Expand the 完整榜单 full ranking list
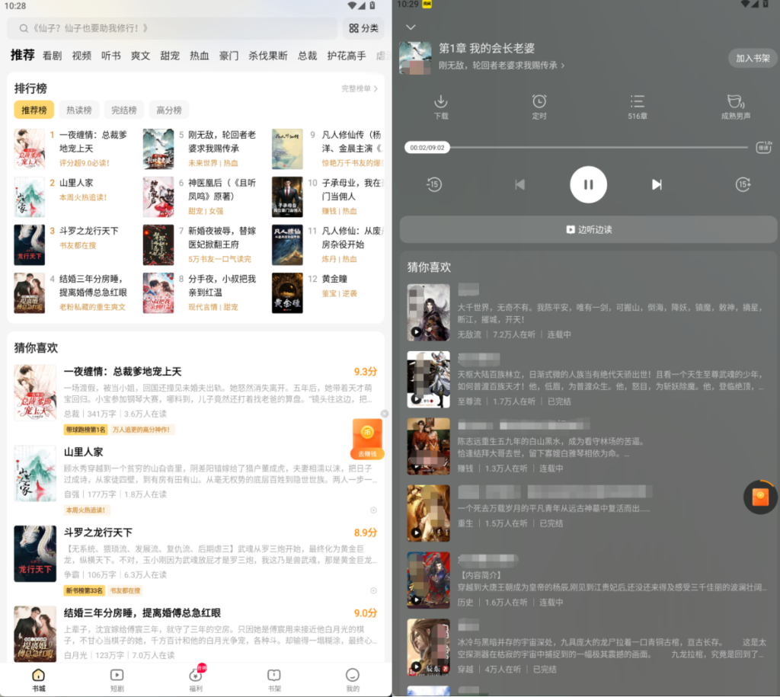 360,89
